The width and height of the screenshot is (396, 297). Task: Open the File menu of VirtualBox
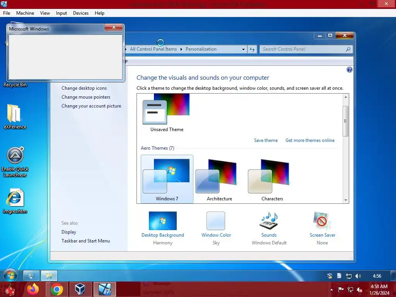7,13
